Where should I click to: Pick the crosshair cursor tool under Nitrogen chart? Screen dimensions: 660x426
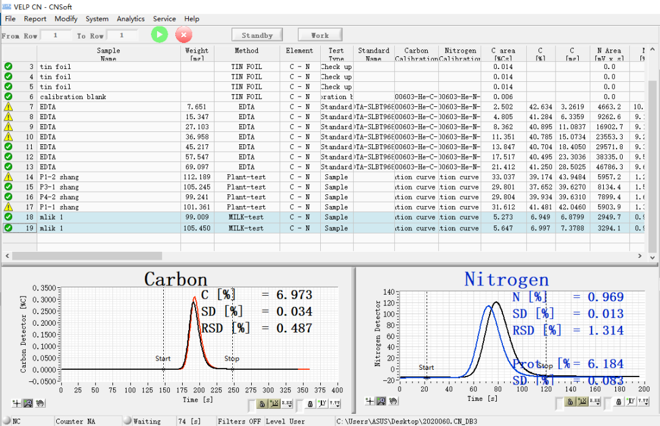369,401
